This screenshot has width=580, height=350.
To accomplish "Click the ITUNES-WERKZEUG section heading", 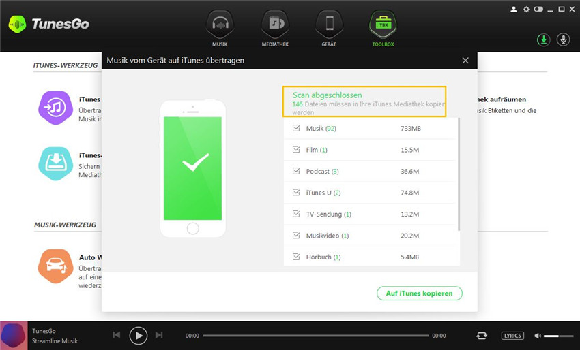I will (x=66, y=65).
